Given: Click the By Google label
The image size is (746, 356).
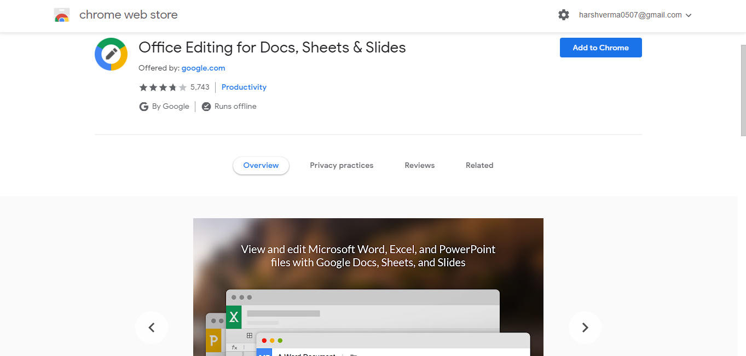Looking at the screenshot, I should point(171,107).
